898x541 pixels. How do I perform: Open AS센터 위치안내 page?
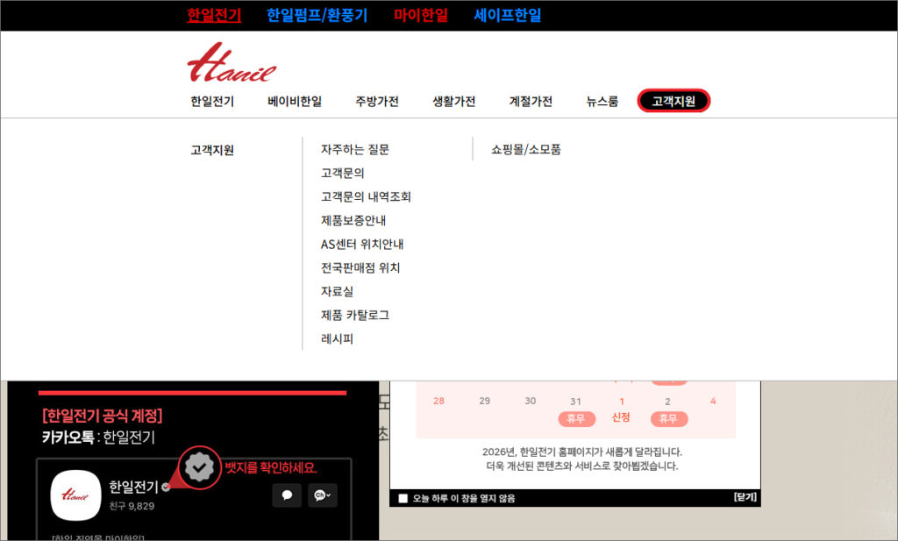pyautogui.click(x=362, y=245)
